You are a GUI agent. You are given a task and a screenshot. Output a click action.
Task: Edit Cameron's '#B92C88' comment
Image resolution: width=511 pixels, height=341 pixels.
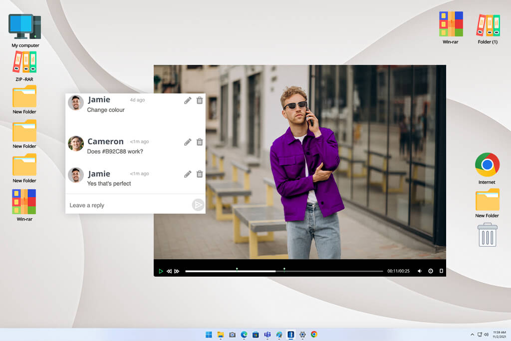click(188, 142)
